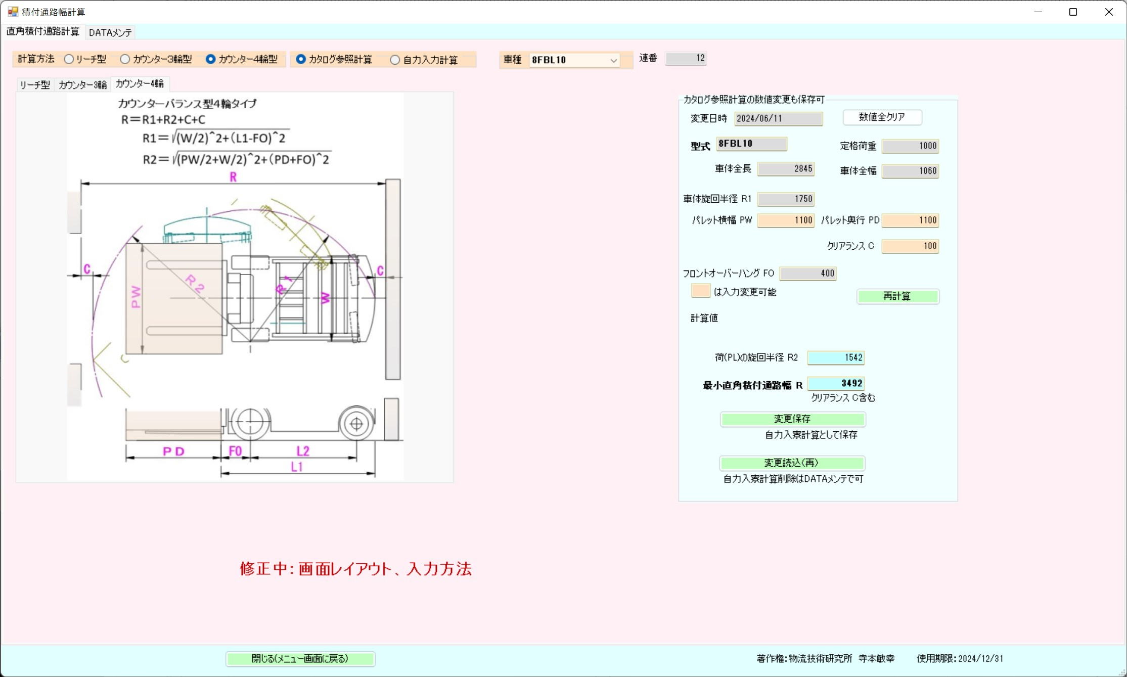This screenshot has height=677, width=1127.
Task: Click the app icon in title bar
Action: pos(13,12)
